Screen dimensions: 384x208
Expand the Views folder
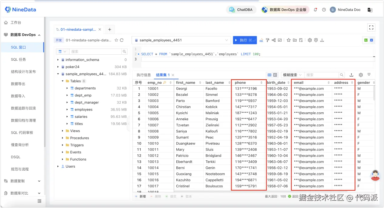coord(63,131)
